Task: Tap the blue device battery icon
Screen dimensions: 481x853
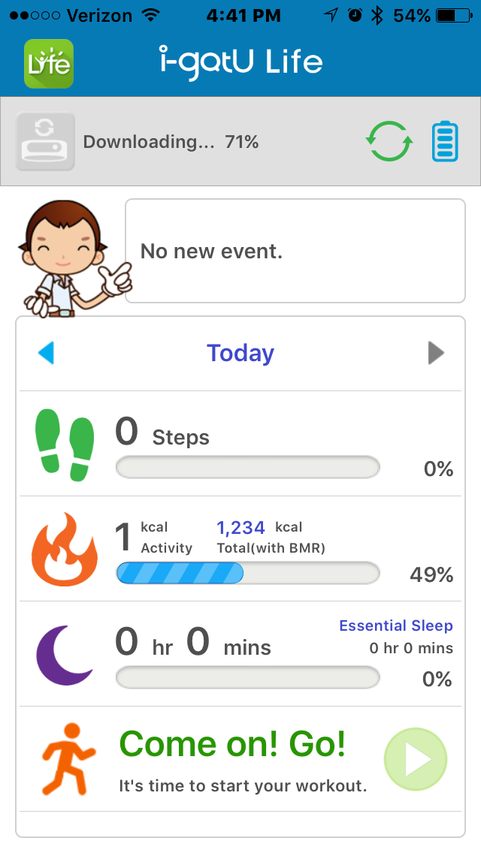Action: [445, 142]
